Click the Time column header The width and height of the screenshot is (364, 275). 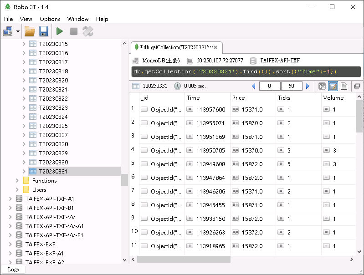(x=193, y=98)
